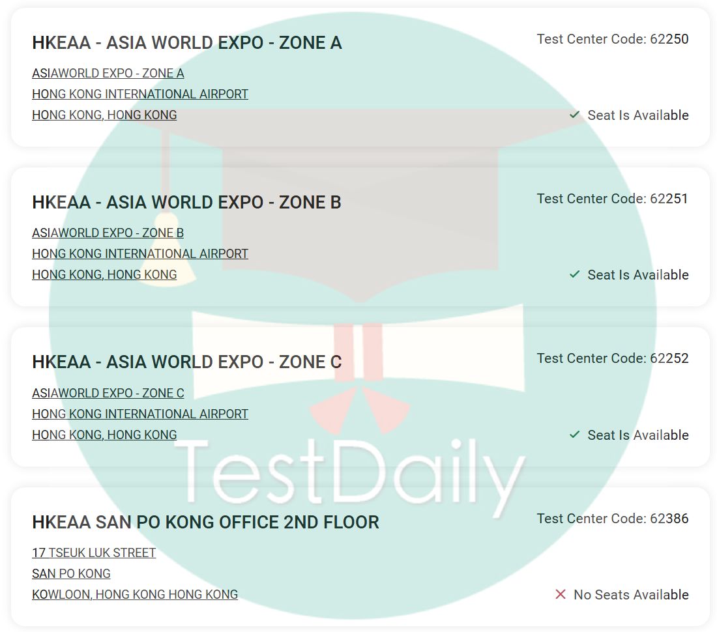Click Test Center Code: 62252
Image resolution: width=717 pixels, height=632 pixels.
tap(613, 358)
